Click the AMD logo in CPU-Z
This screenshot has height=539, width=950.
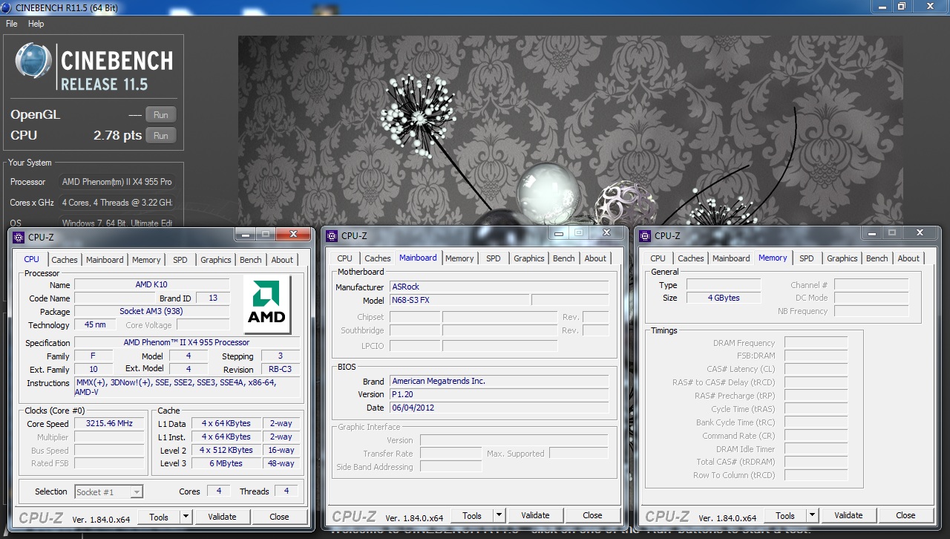click(x=267, y=304)
